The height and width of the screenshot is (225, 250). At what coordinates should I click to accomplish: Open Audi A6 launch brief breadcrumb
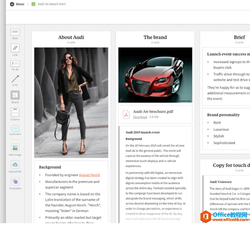[x=51, y=4]
